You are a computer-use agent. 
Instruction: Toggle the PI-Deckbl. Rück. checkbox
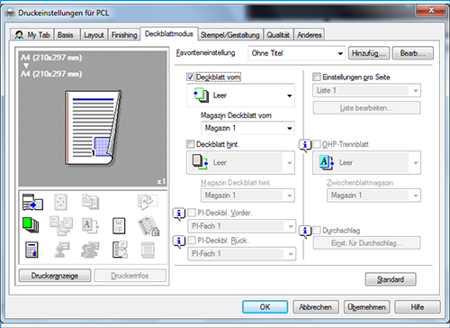coord(192,241)
